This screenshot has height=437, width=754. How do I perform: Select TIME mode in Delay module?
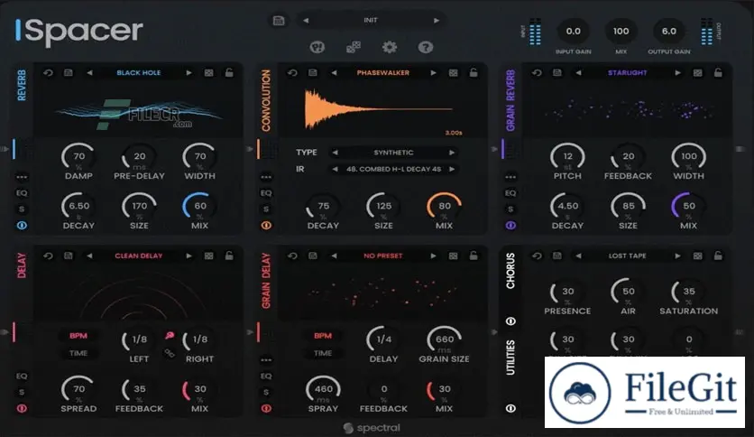(78, 353)
